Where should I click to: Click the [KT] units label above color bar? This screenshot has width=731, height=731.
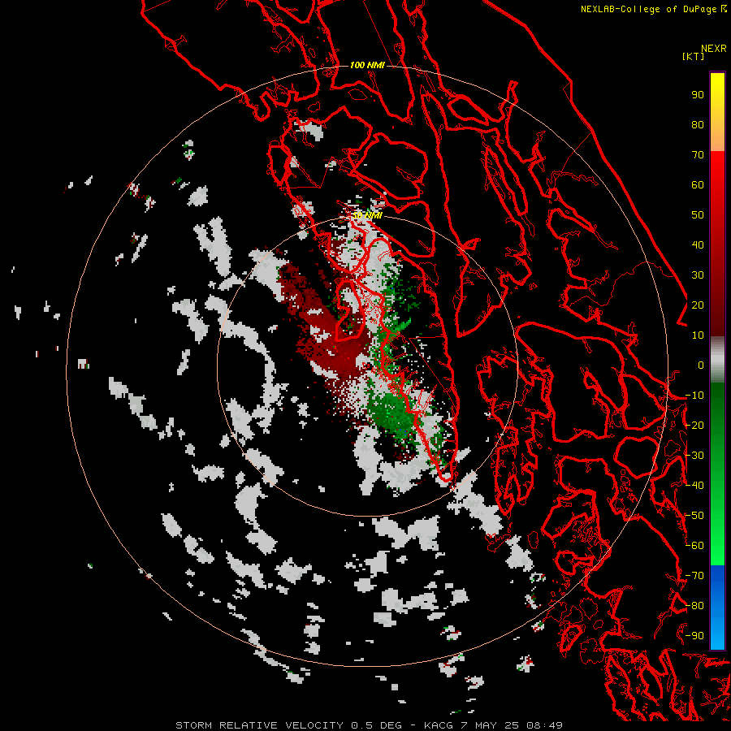(x=694, y=56)
